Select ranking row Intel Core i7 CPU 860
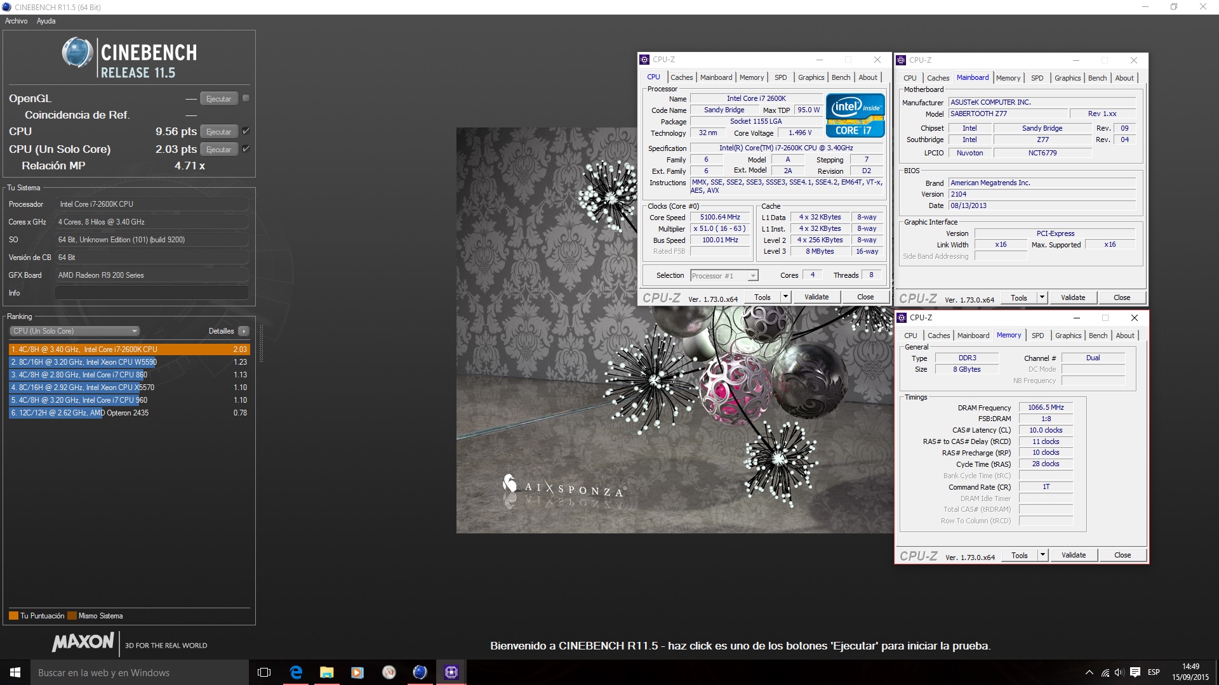Screen dimensions: 1219x685 click(129, 375)
